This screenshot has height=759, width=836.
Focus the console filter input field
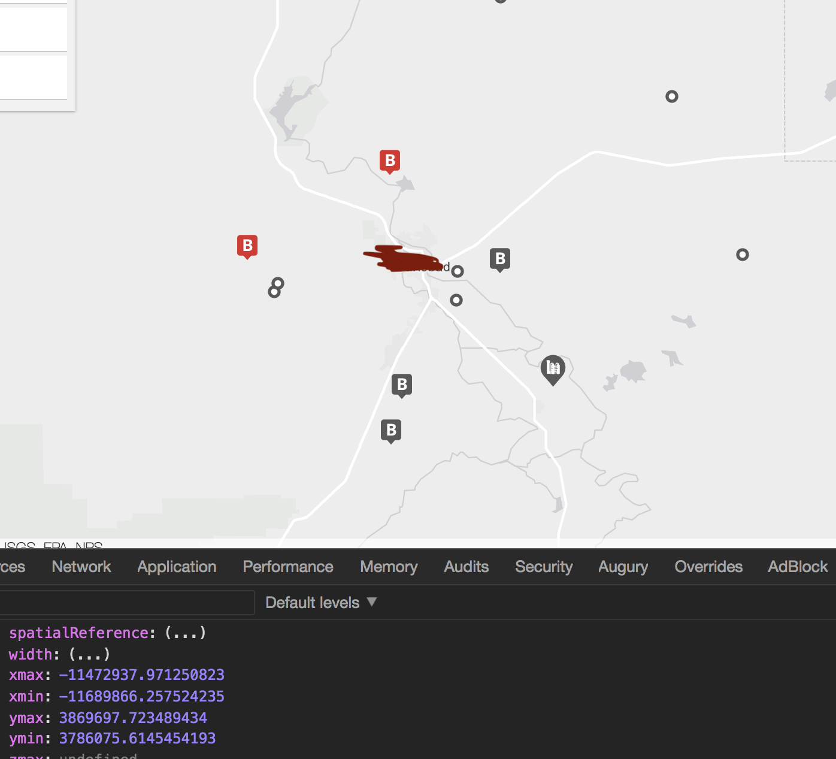tap(127, 603)
